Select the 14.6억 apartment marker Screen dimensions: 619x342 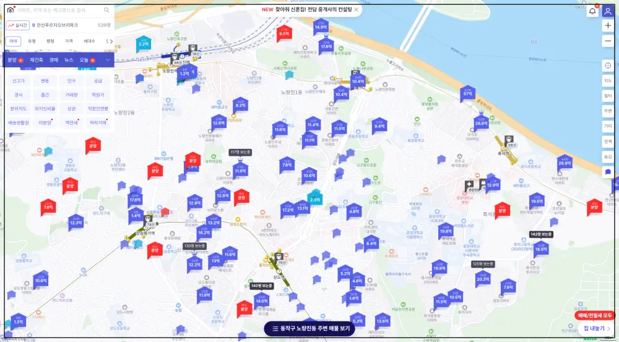click(x=261, y=301)
